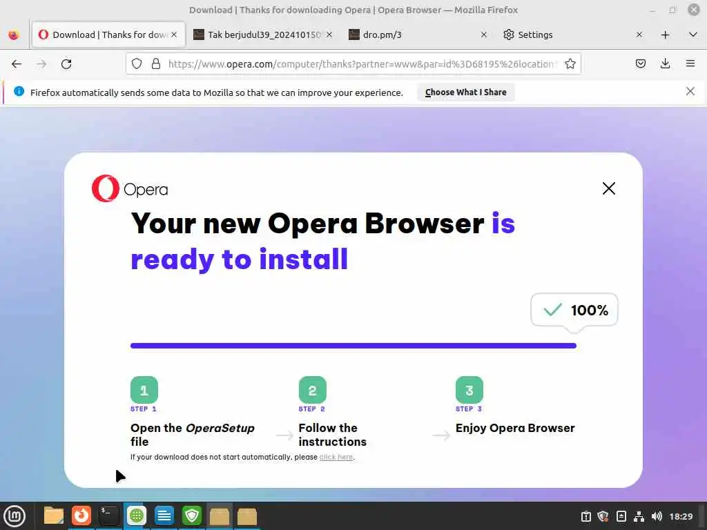This screenshot has width=707, height=530.
Task: Open the blue text document app in taskbar
Action: [x=164, y=516]
